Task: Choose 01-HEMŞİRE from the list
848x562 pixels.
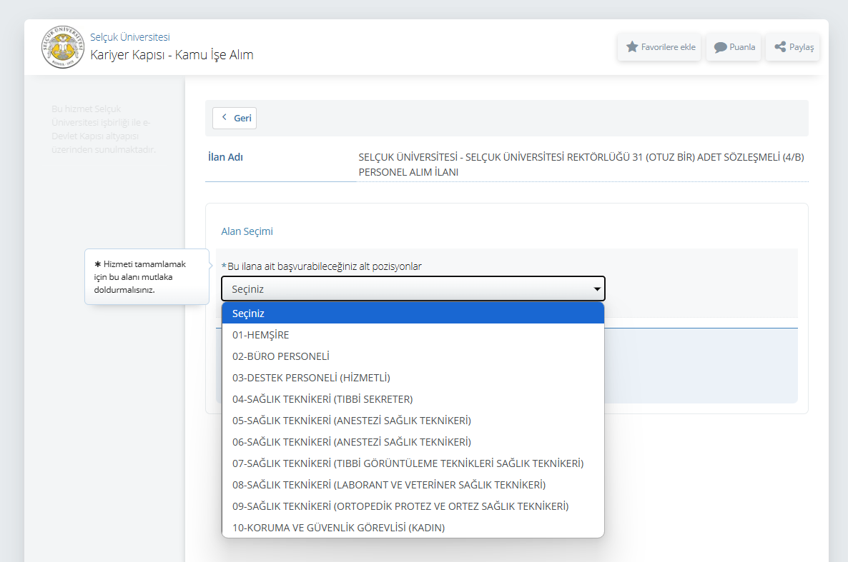Action: [x=413, y=335]
